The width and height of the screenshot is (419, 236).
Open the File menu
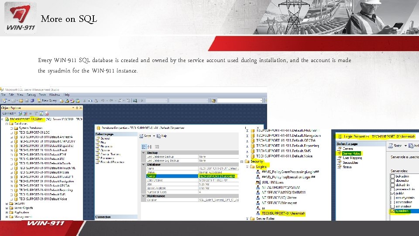click(x=3, y=95)
